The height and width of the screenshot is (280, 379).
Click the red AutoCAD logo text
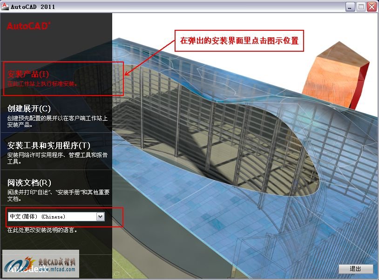(x=28, y=26)
